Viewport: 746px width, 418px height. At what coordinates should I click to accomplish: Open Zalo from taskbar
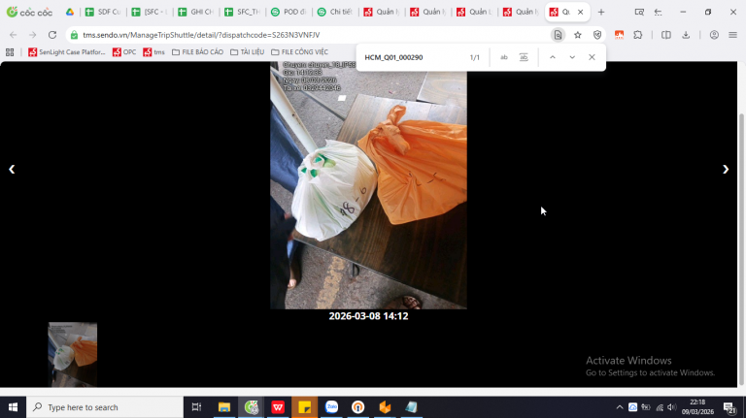pyautogui.click(x=331, y=407)
